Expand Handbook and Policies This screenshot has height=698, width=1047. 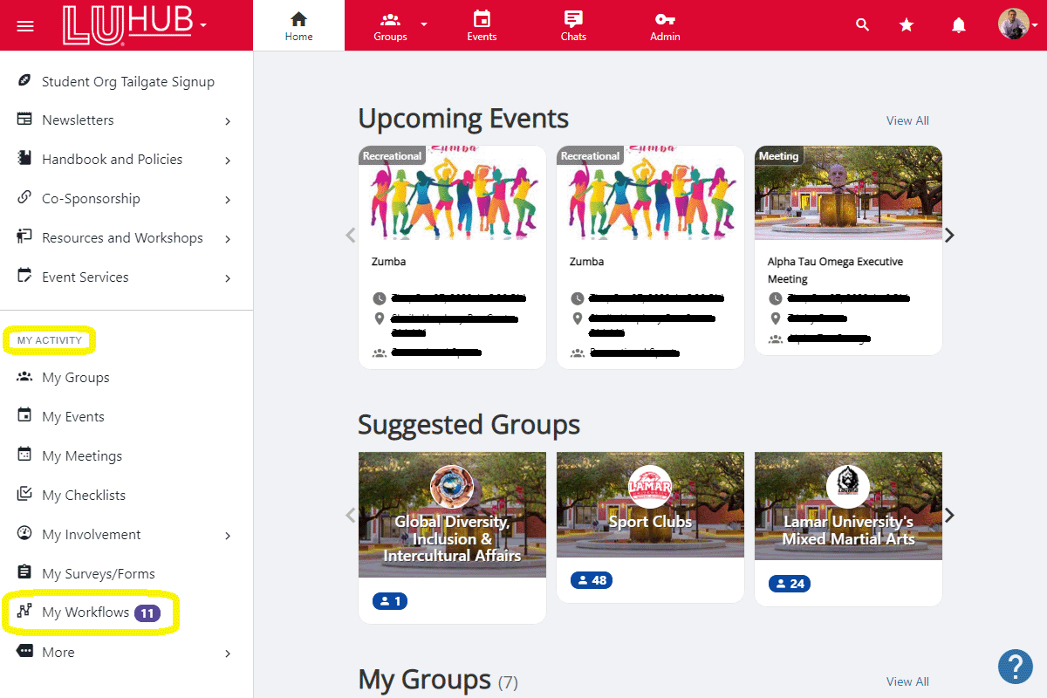click(228, 161)
